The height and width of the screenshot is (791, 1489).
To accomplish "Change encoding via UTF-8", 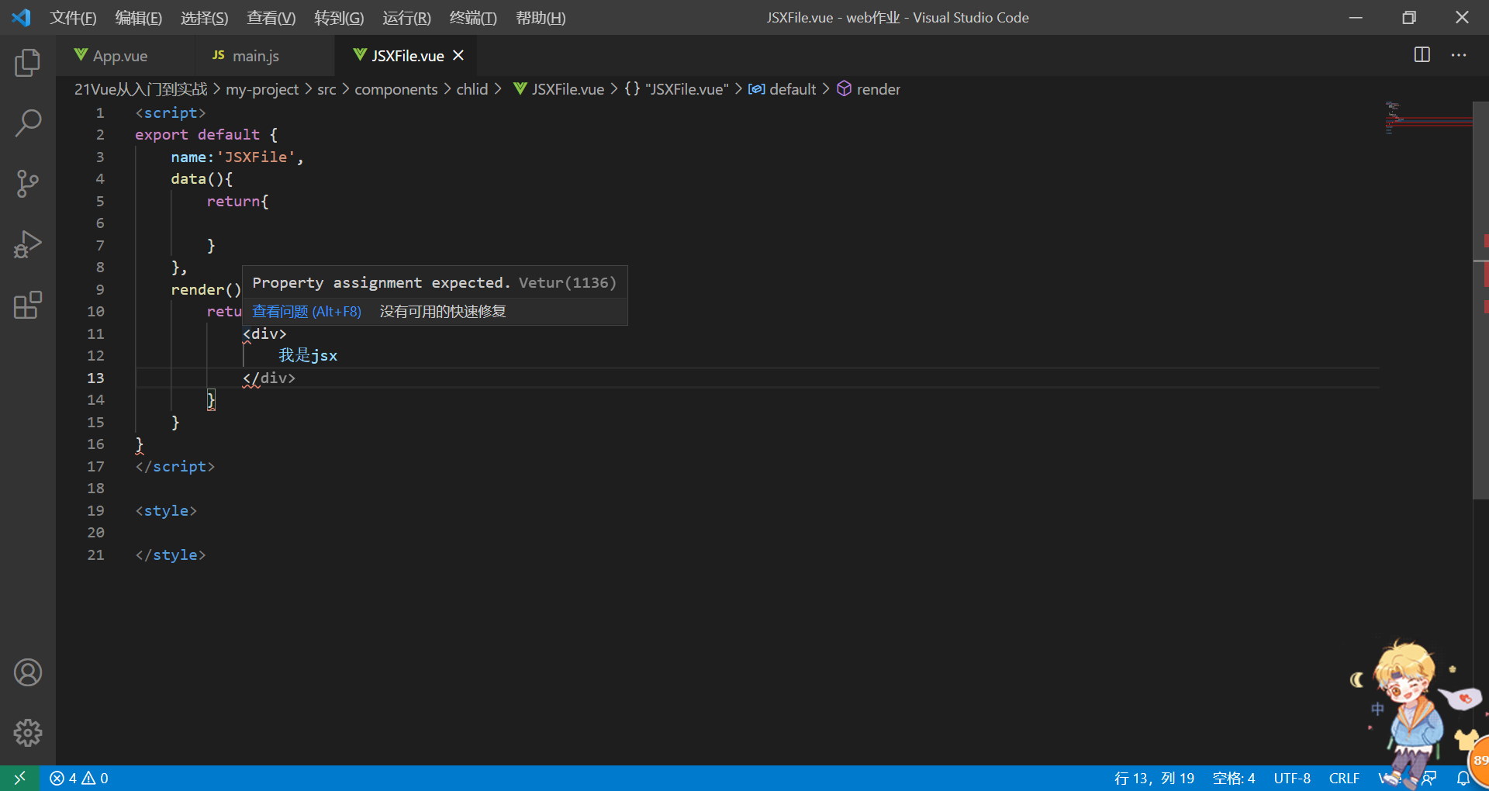I will (x=1292, y=778).
